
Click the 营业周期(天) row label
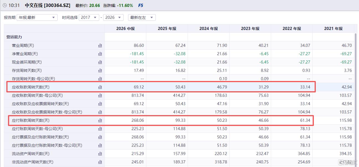point(23,45)
